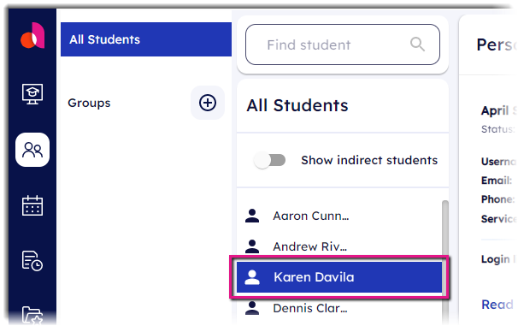Add a new group with plus icon
This screenshot has height=326, width=518.
coord(208,103)
